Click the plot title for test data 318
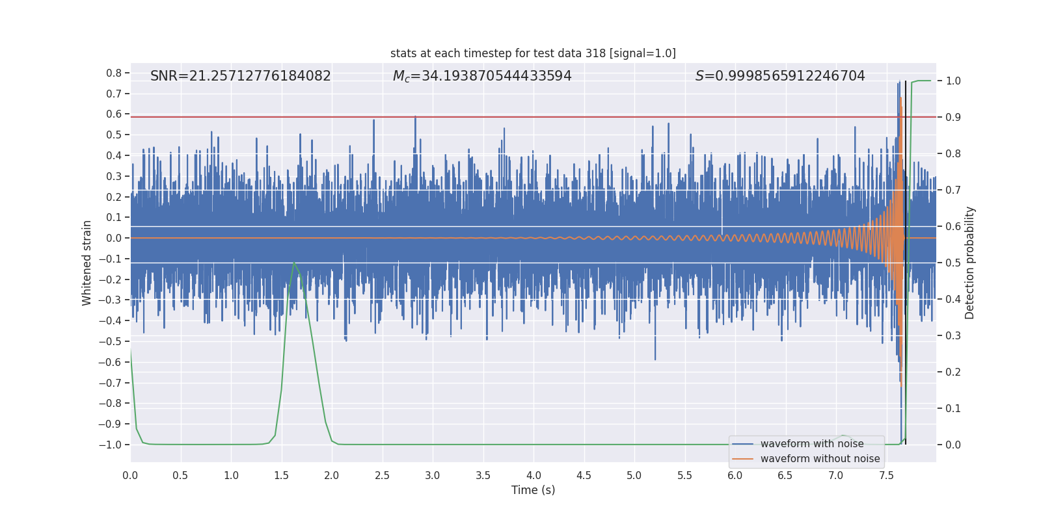1041x520 pixels. [533, 53]
